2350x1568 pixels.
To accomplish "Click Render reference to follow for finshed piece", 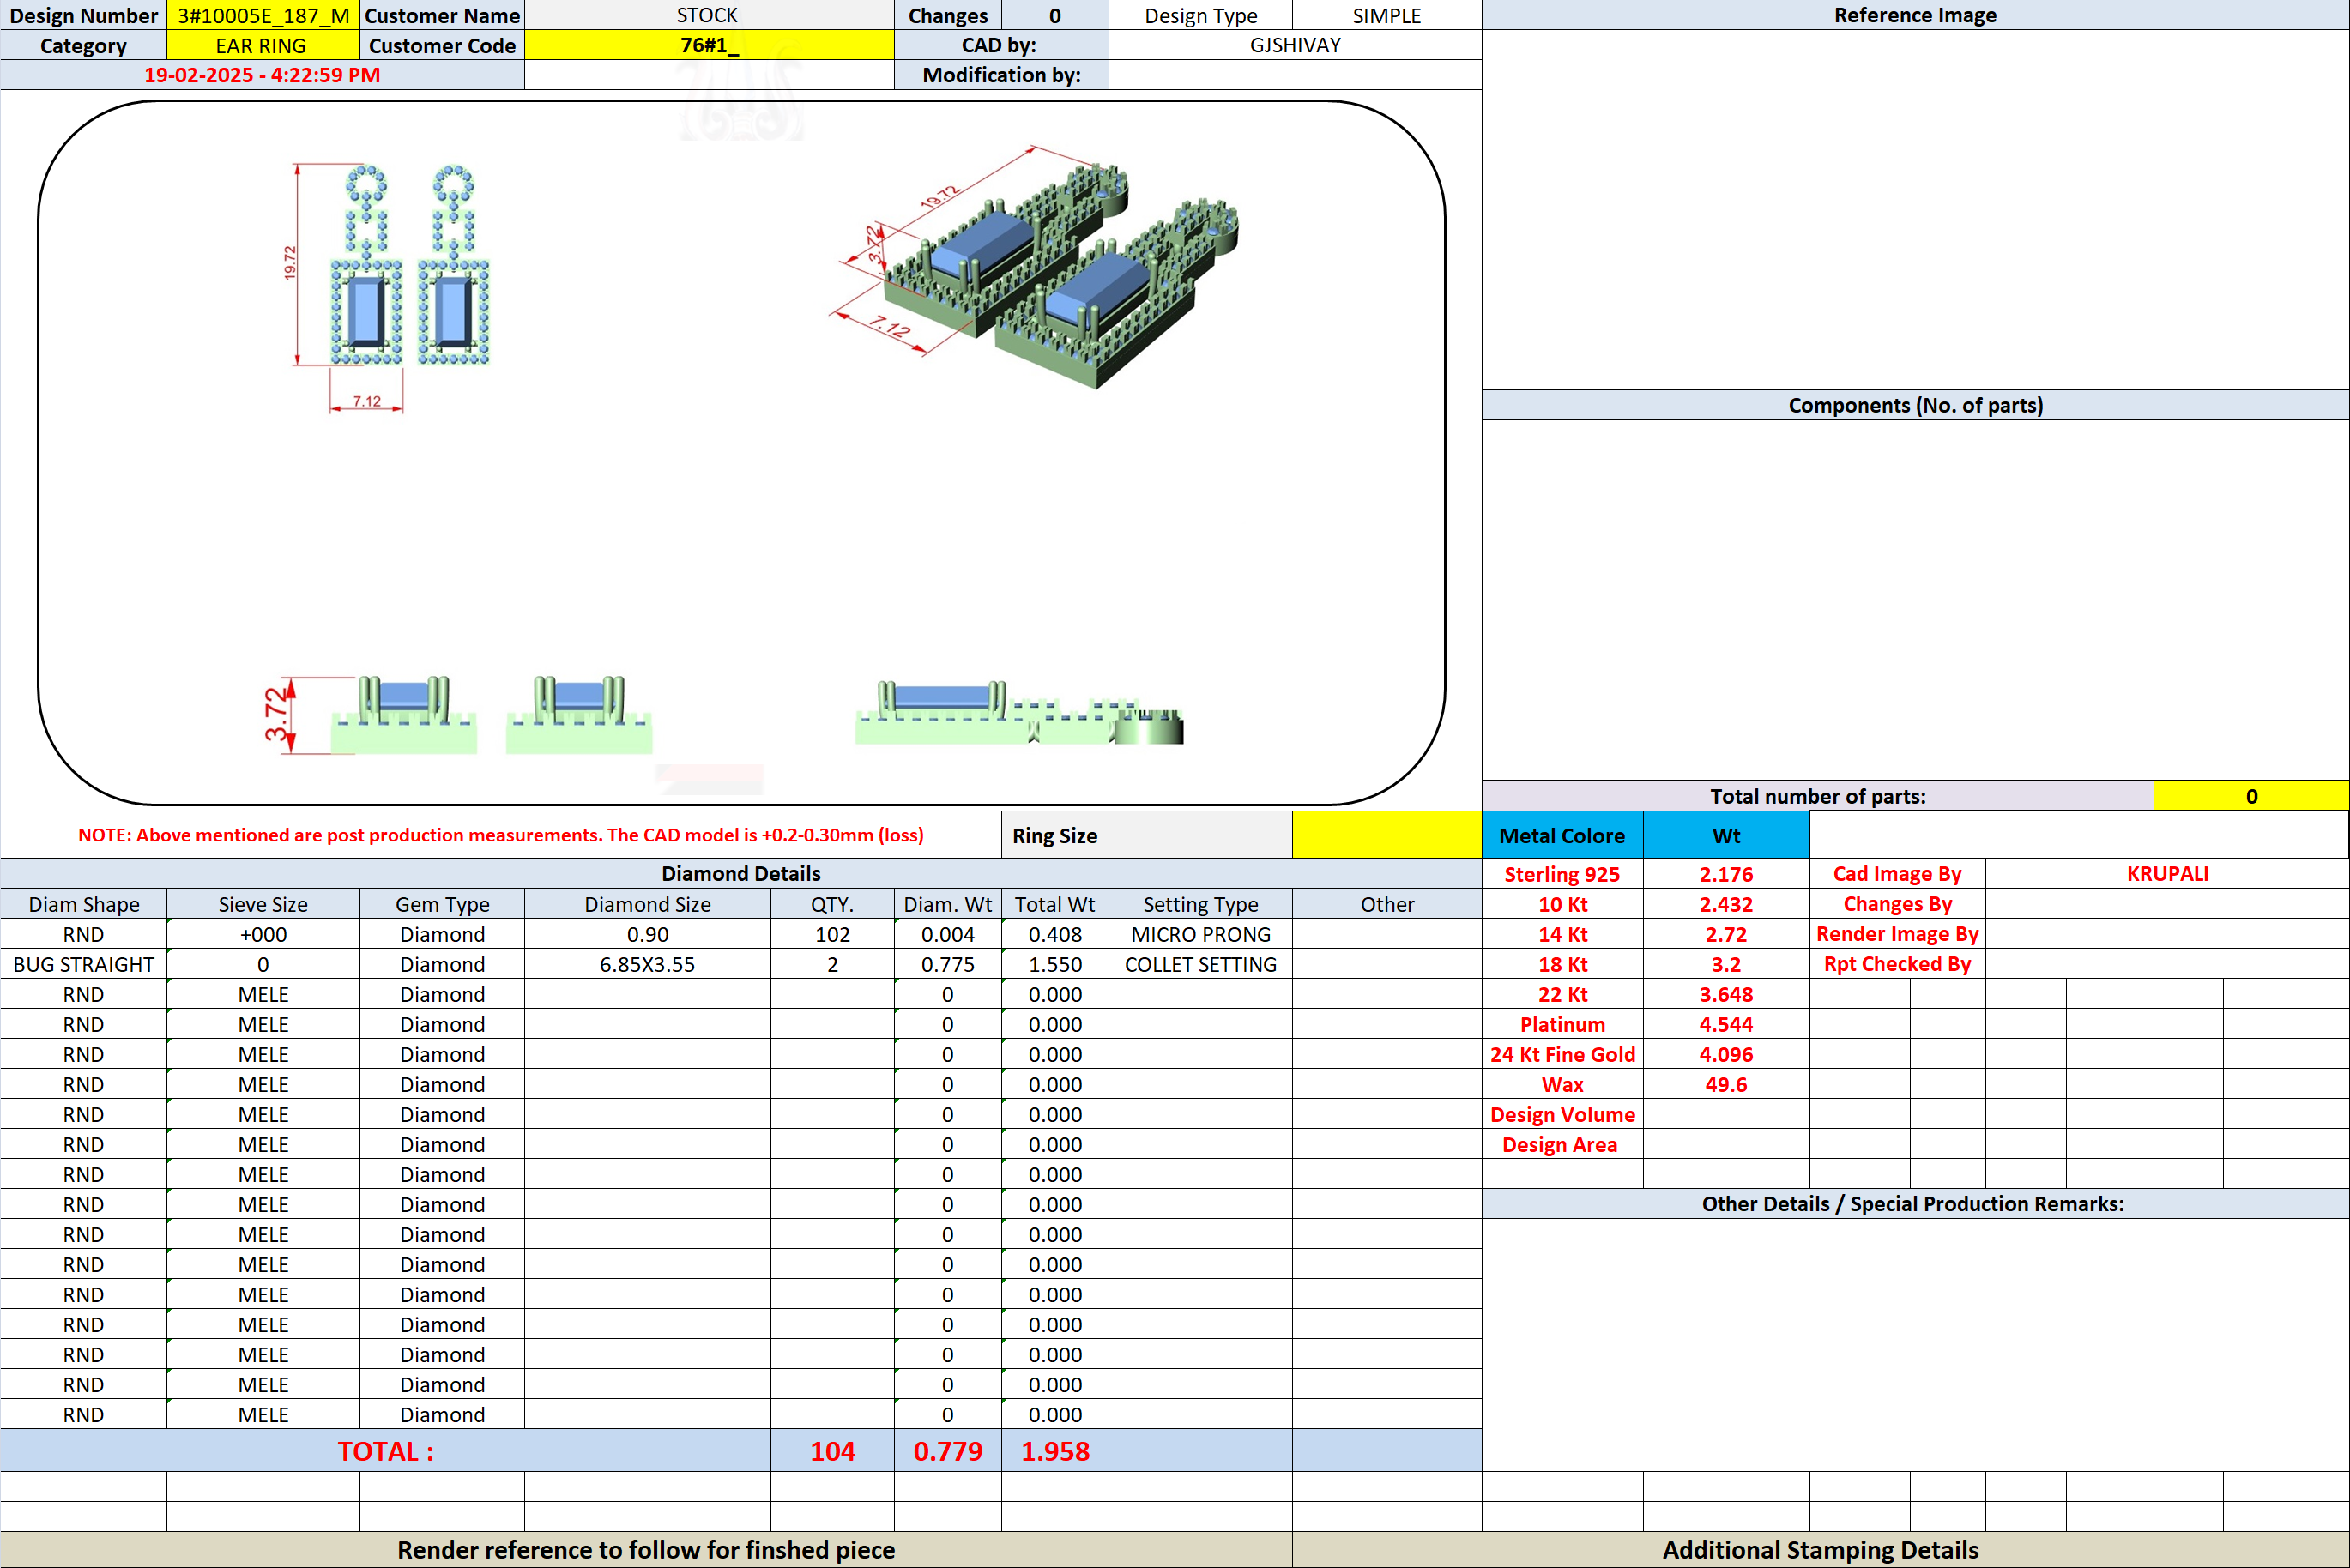I will tap(646, 1549).
